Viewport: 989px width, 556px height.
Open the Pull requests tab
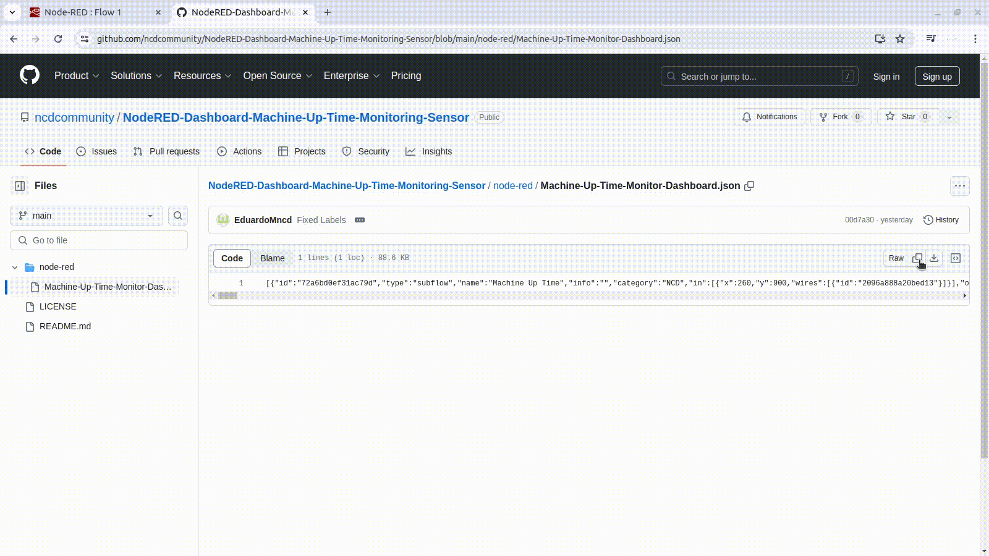point(166,151)
